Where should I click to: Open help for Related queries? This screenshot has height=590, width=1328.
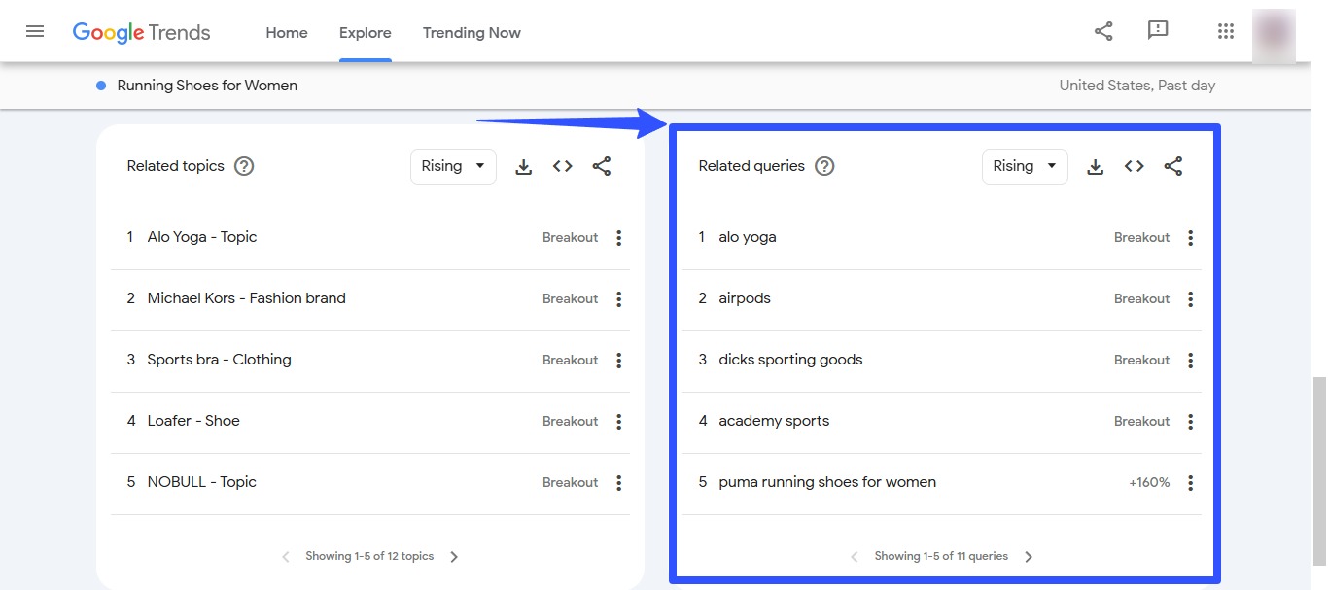(x=824, y=166)
